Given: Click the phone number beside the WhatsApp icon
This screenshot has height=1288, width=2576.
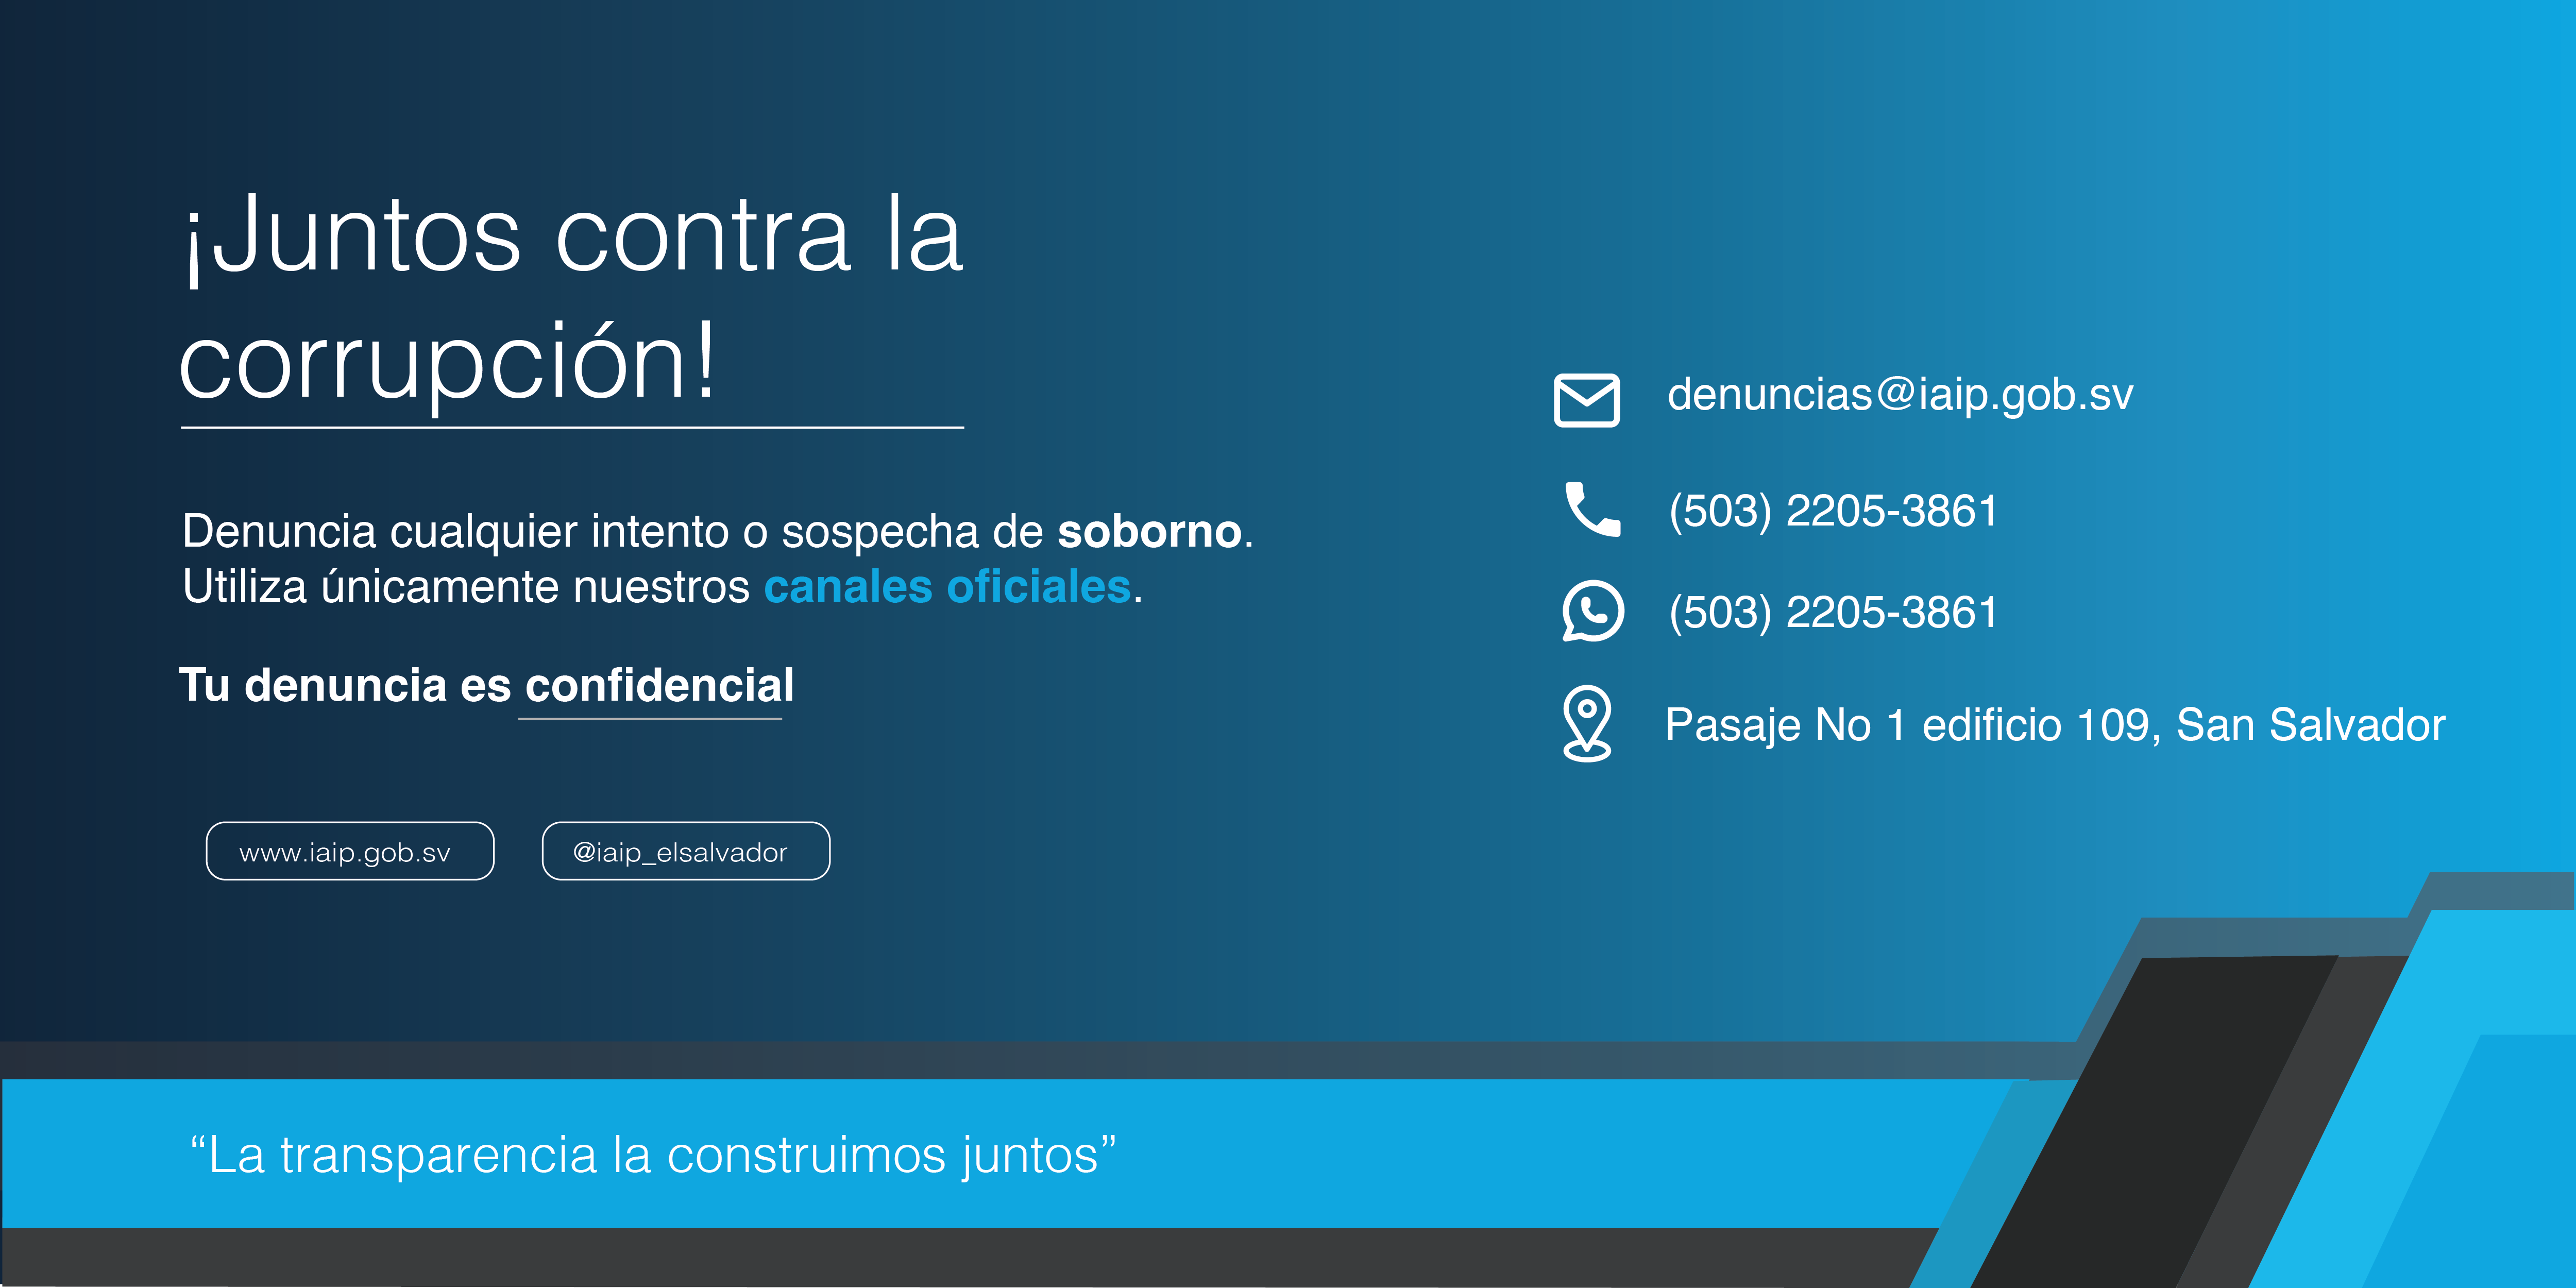Looking at the screenshot, I should click(1832, 612).
